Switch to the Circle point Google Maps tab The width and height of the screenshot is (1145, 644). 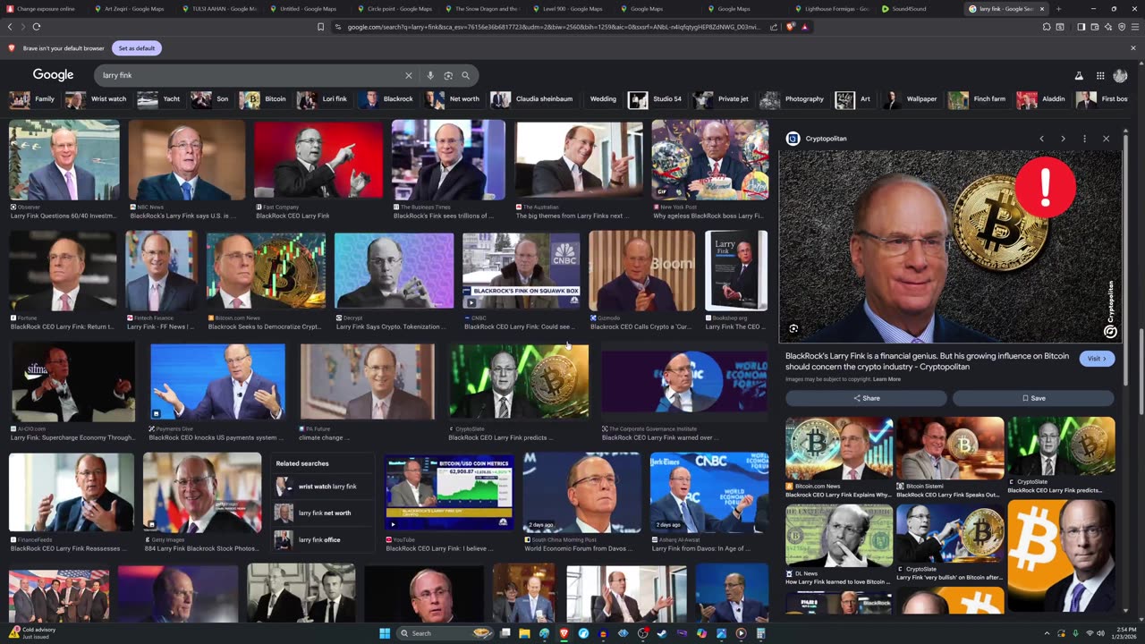[x=394, y=9]
